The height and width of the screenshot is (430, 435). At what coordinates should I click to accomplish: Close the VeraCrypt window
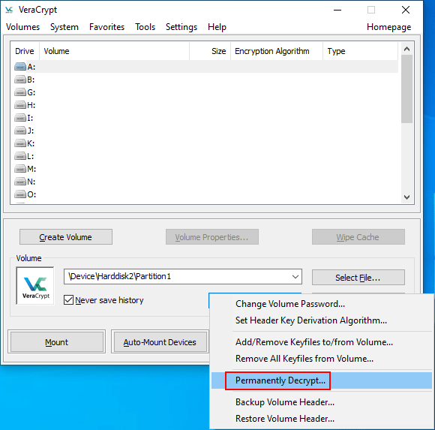(406, 10)
